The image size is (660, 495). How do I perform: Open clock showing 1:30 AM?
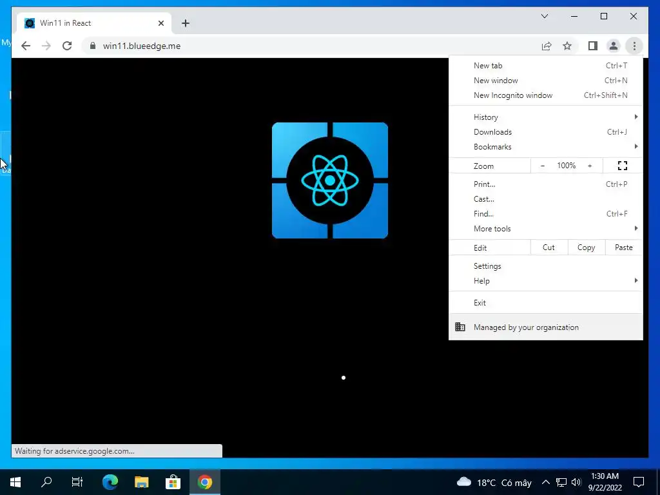point(605,482)
